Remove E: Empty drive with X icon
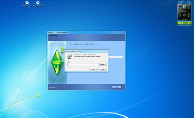194x118 pixels. tap(189, 16)
